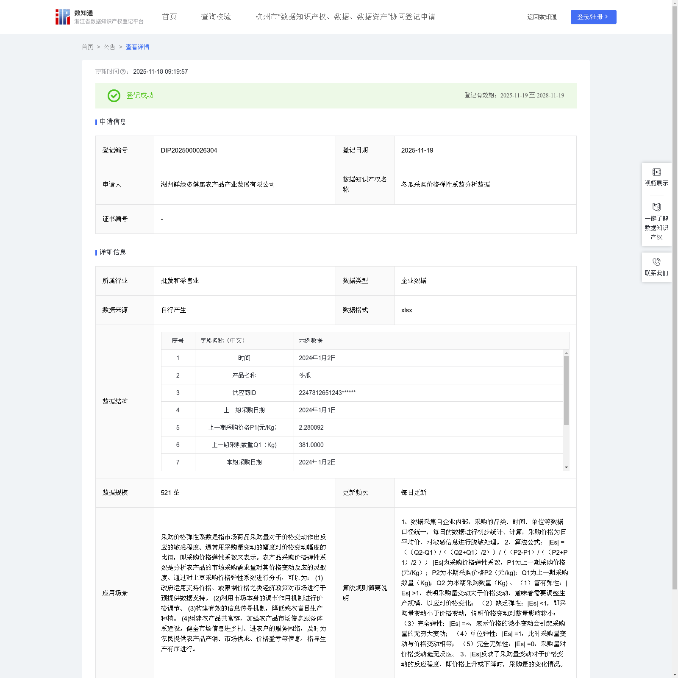The width and height of the screenshot is (678, 678).
Task: Click the 查看详情 breadcrumb item
Action: 137,47
